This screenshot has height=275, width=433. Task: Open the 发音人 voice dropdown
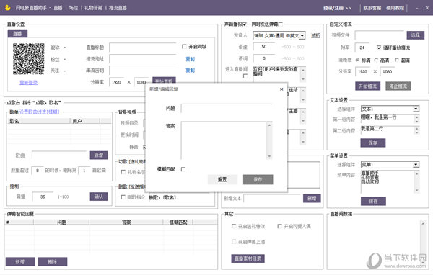(302, 35)
